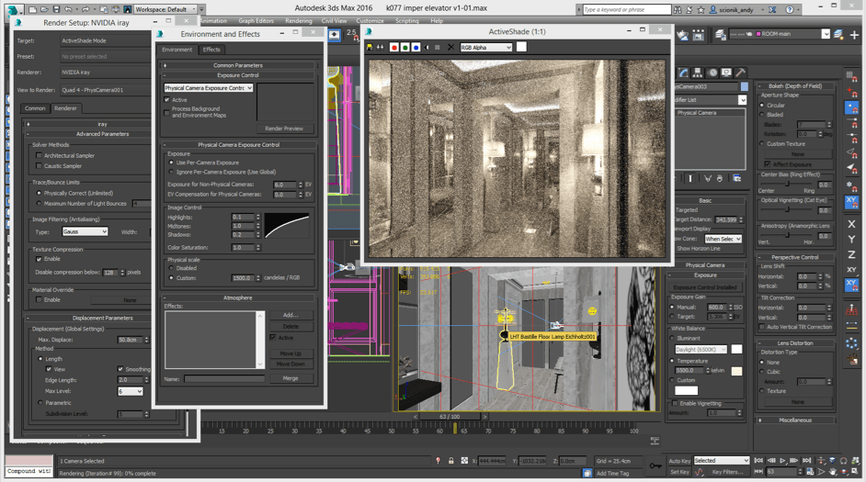Open the Graph Editors menu
This screenshot has width=866, height=482.
click(256, 21)
